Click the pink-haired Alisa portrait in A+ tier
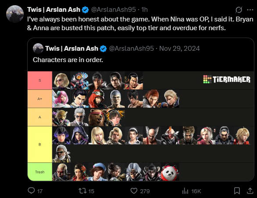The height and width of the screenshot is (198, 257). point(61,99)
